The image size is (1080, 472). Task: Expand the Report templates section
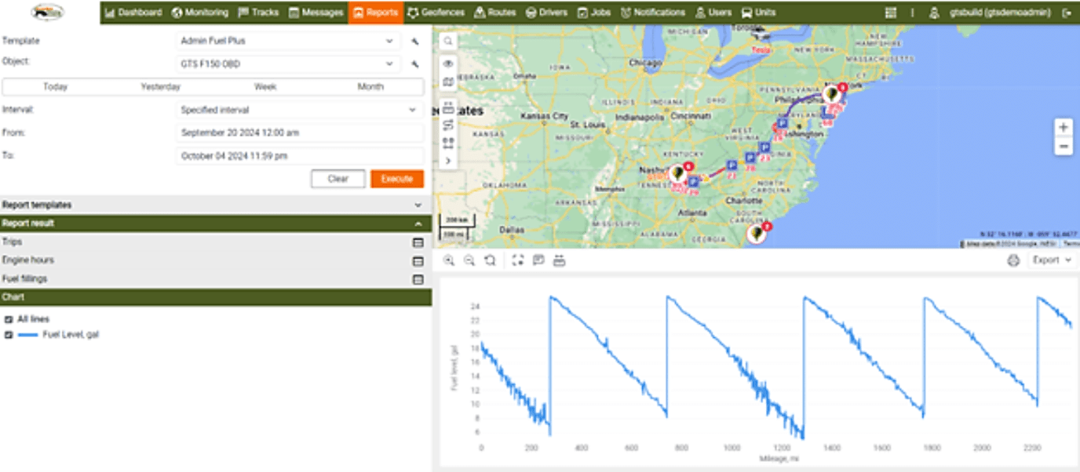[x=418, y=205]
